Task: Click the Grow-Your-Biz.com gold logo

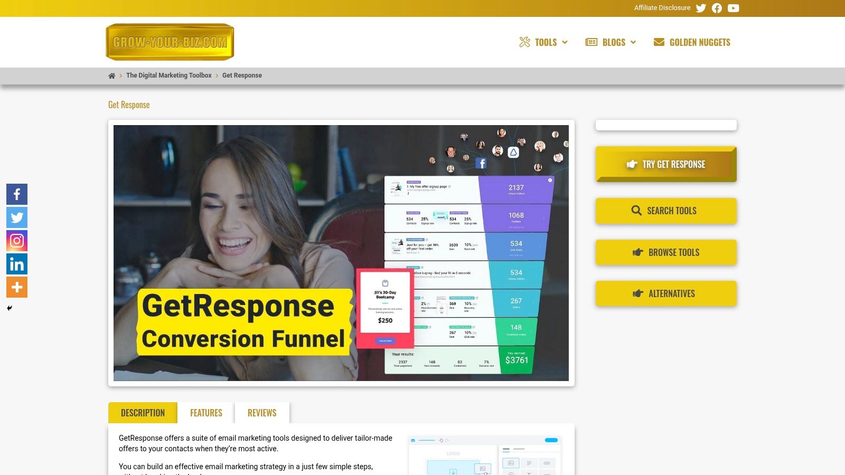Action: (x=170, y=42)
